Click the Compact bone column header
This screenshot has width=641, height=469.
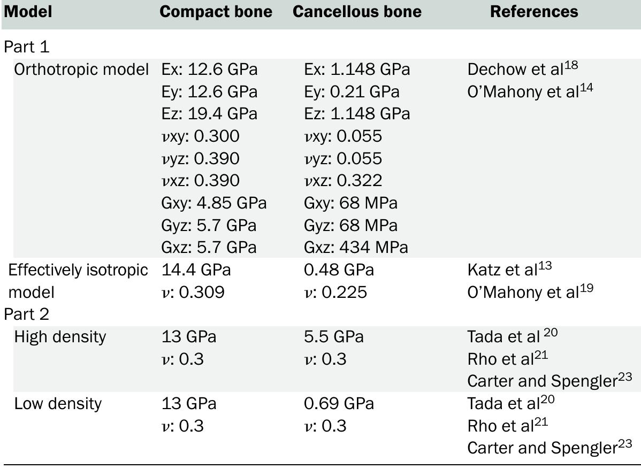pos(216,12)
